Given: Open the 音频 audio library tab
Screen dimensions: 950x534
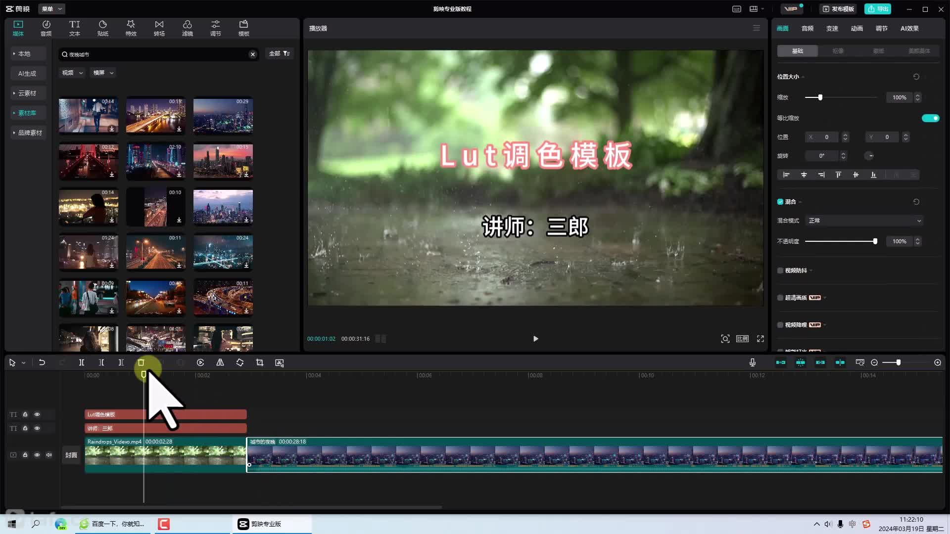Looking at the screenshot, I should click(x=46, y=28).
